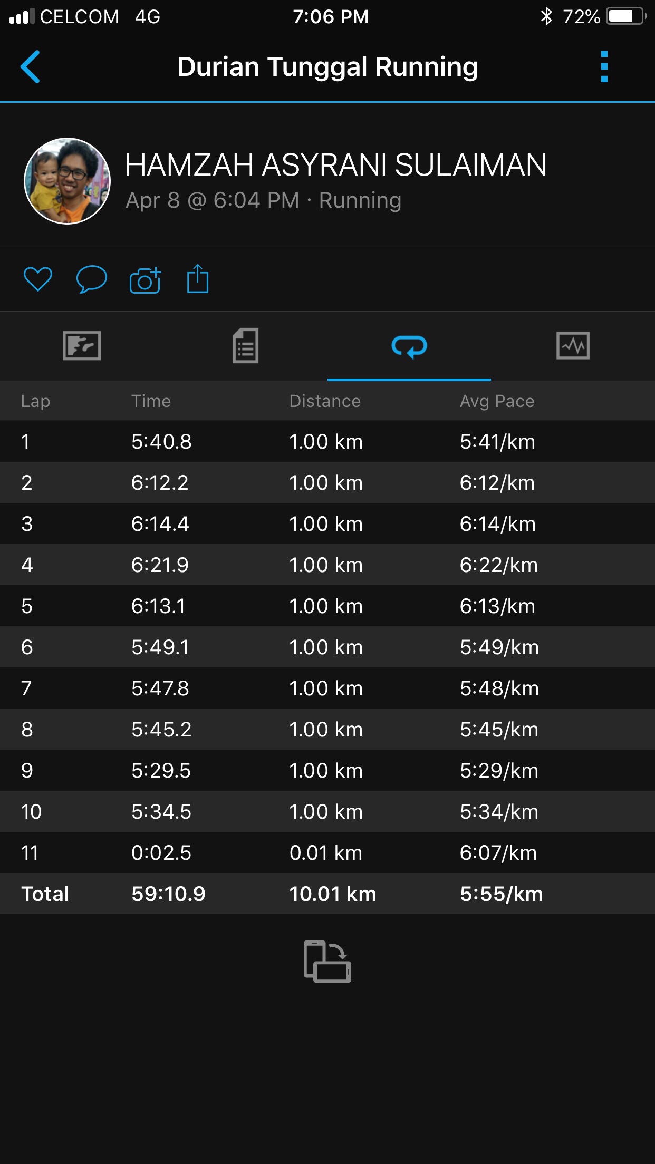The image size is (655, 1164).
Task: Open the charts graph tab
Action: tap(573, 346)
